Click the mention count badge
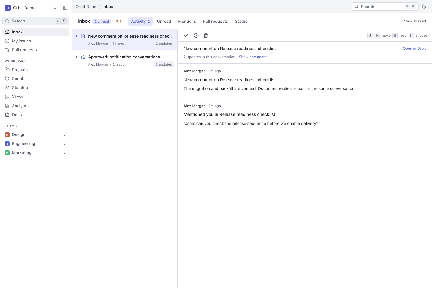The width and height of the screenshot is (432, 288). pos(118,22)
